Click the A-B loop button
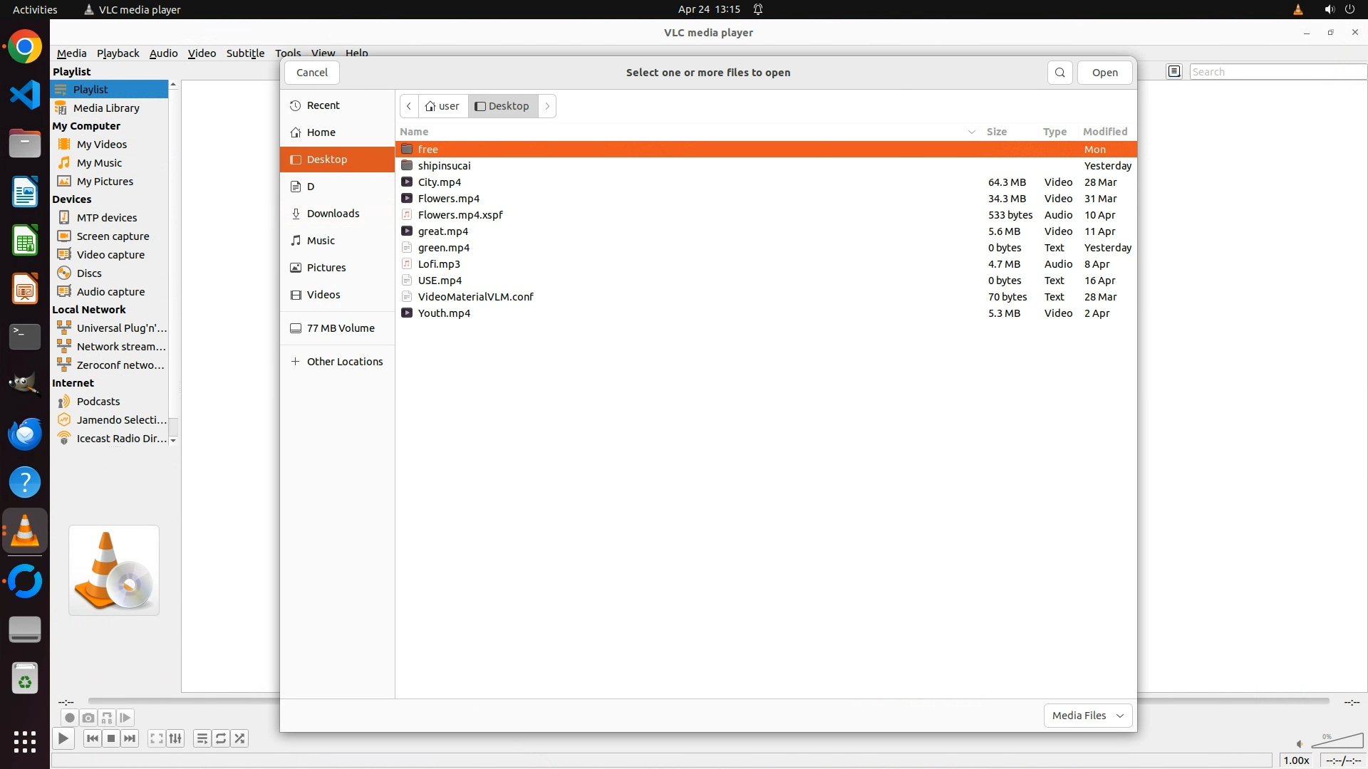This screenshot has width=1368, height=769. [106, 718]
